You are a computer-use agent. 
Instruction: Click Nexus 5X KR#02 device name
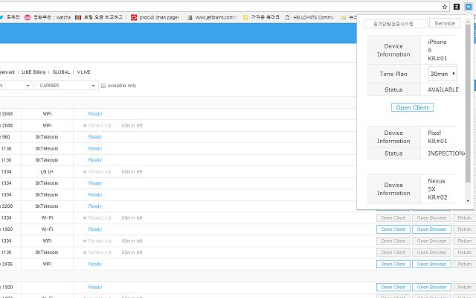point(437,188)
